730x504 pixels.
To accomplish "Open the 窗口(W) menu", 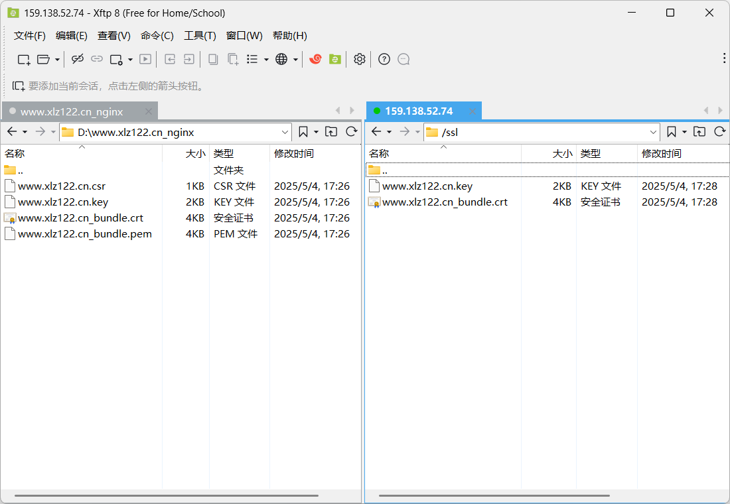I will click(x=244, y=35).
